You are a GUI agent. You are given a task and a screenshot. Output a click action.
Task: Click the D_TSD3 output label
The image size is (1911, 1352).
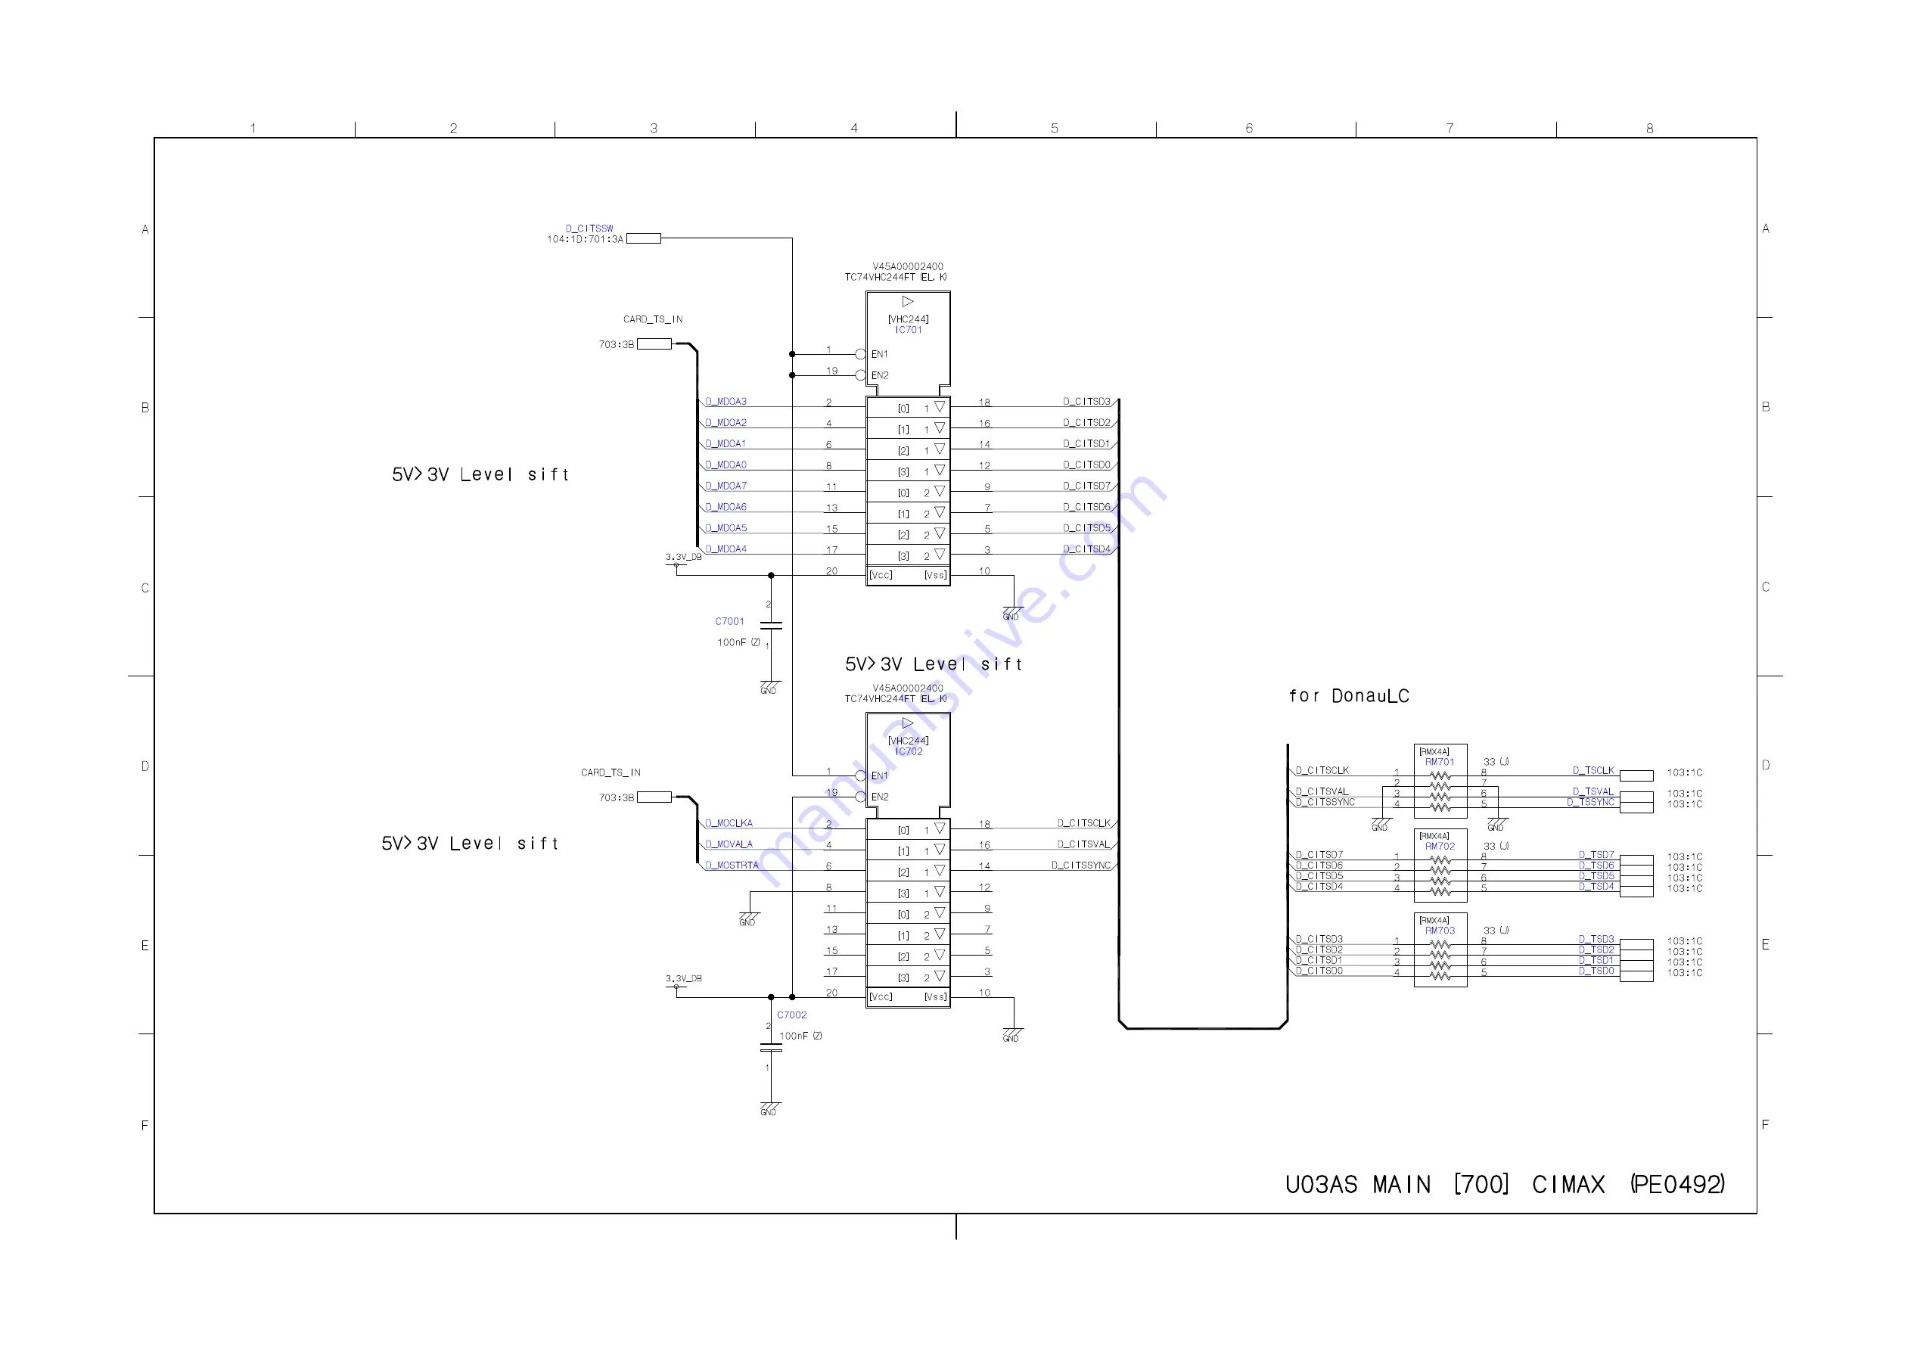click(1596, 938)
